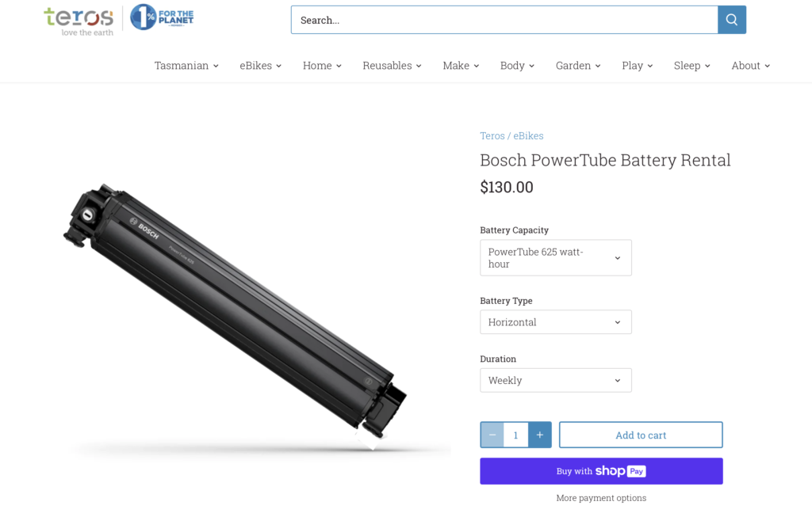Expand the About menu

(x=750, y=66)
